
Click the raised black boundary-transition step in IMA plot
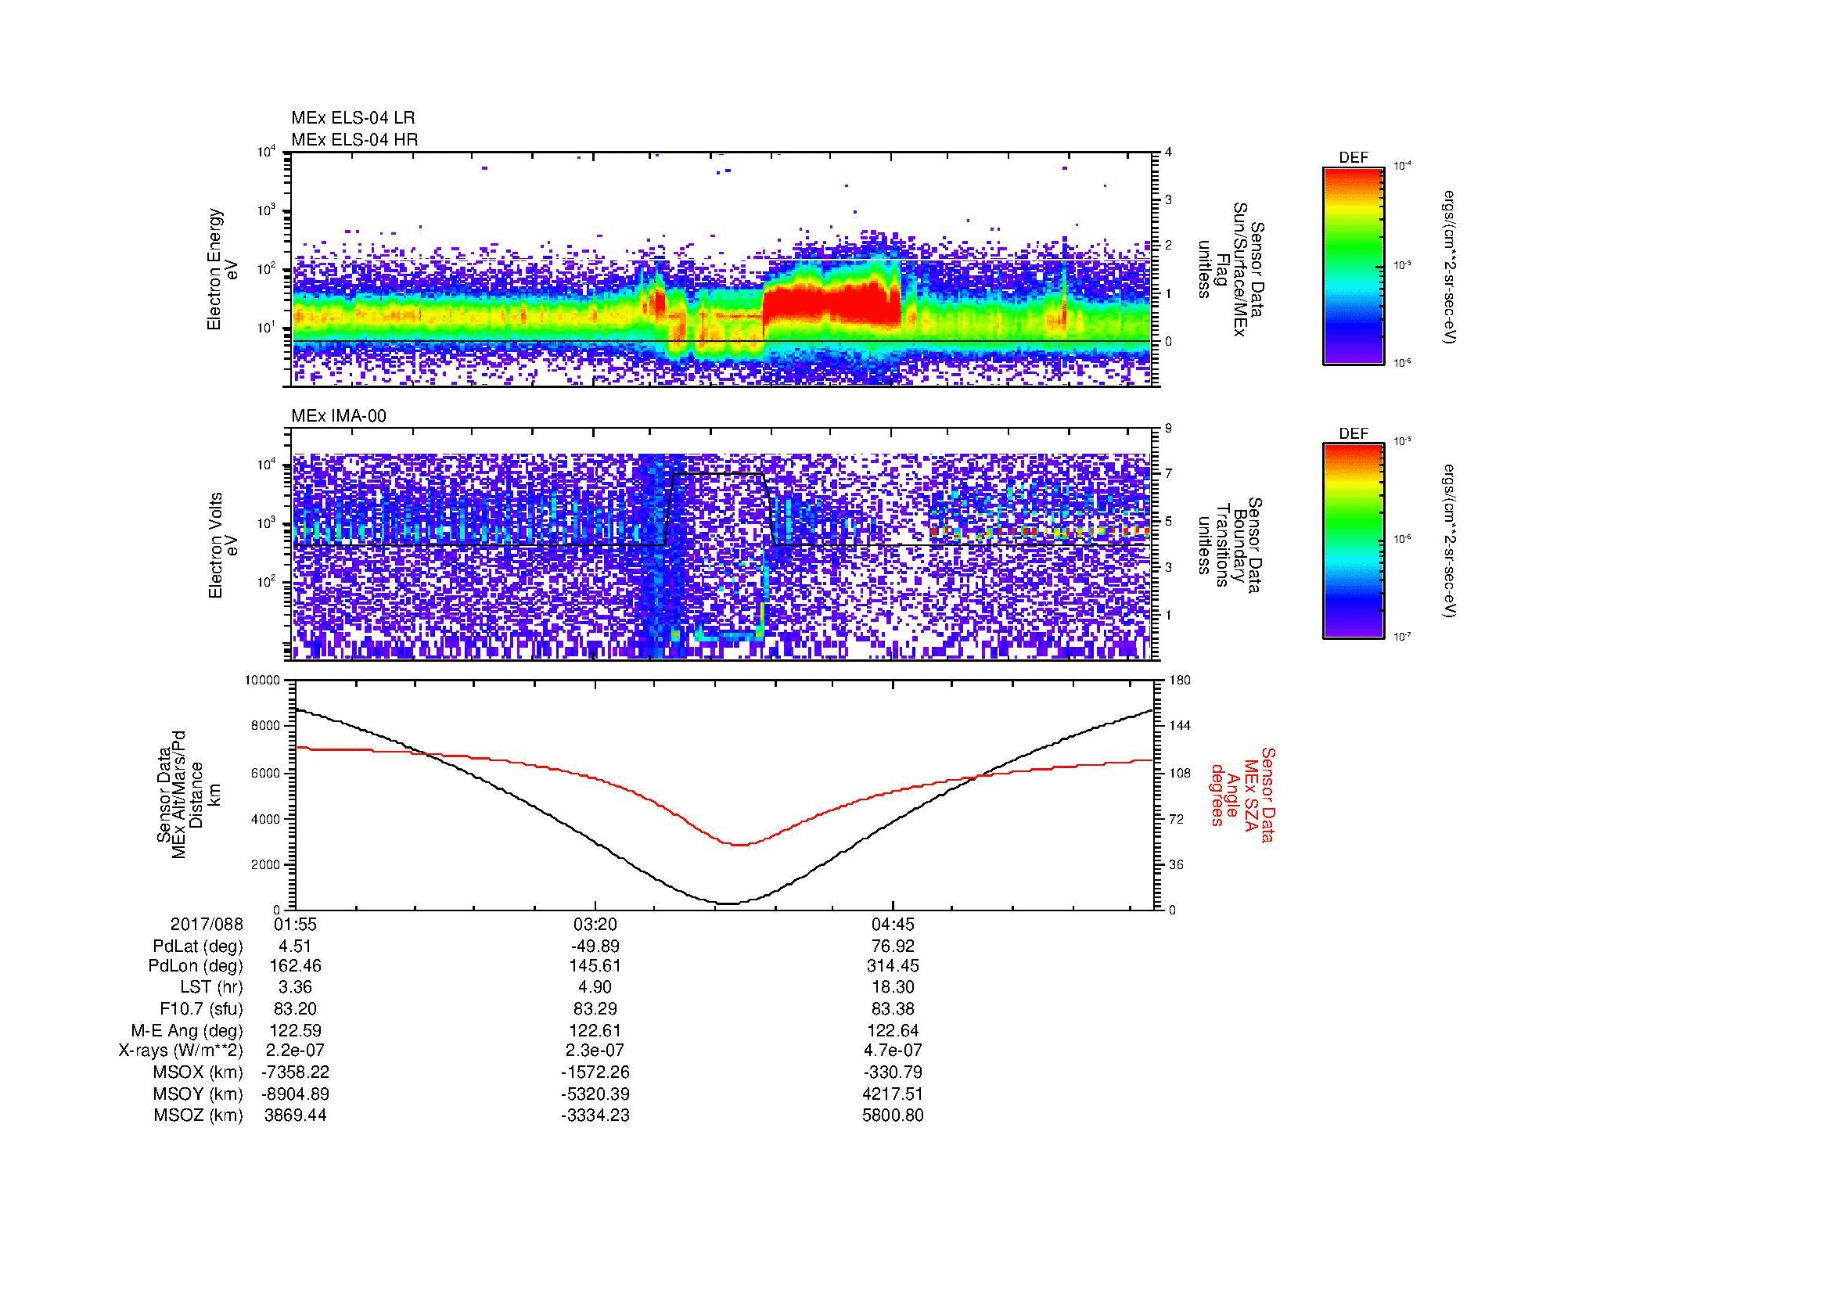[717, 474]
